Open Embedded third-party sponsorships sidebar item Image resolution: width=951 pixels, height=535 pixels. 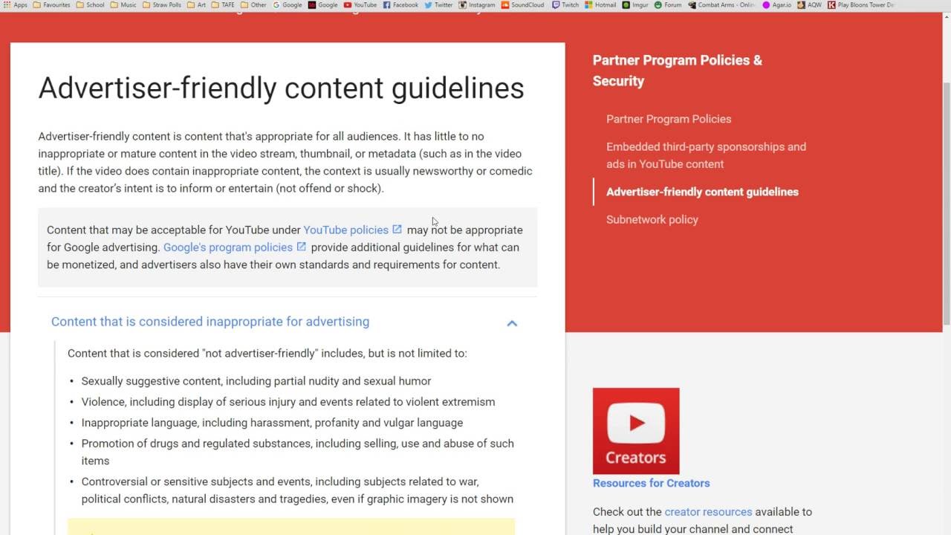(706, 155)
